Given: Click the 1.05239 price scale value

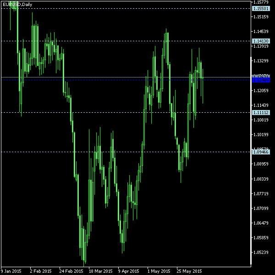Looking at the screenshot, I should [x=261, y=252].
